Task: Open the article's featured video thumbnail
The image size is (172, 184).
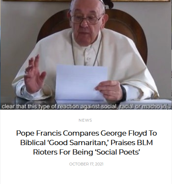Action: 86,55
